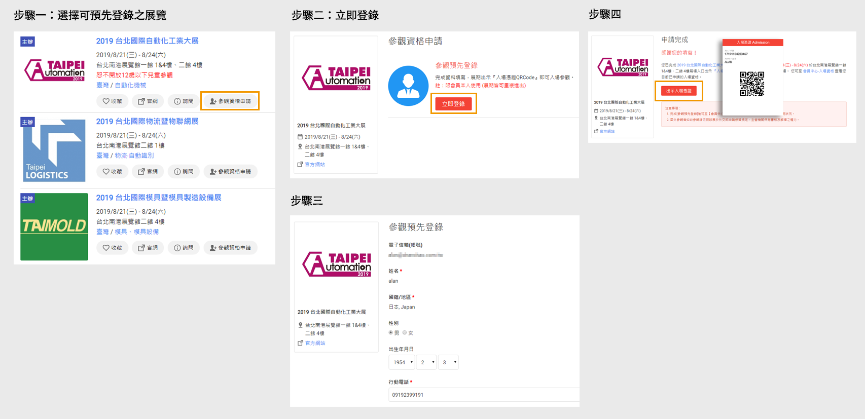Viewport: 865px width, 419px height.
Task: Click 收藏 heart for Taipei Automation exhibition
Action: 112,101
